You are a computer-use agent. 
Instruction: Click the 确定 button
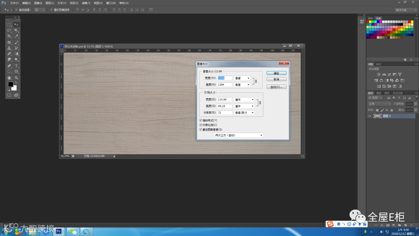(276, 73)
